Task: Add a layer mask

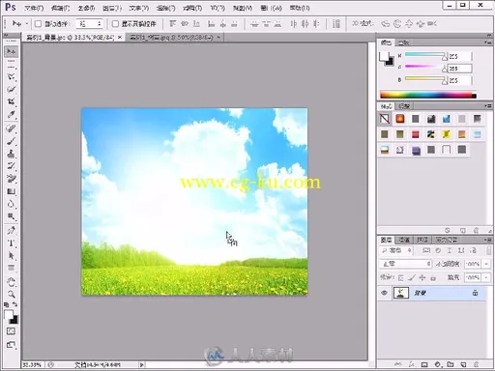Action: point(424,364)
